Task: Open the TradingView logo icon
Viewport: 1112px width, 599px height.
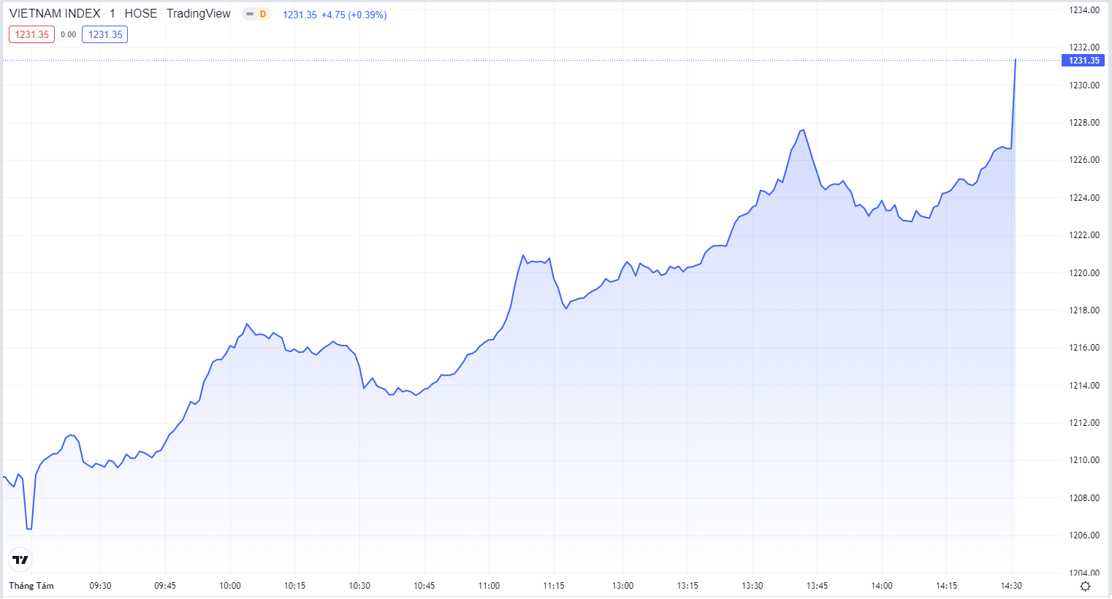Action: [x=20, y=560]
